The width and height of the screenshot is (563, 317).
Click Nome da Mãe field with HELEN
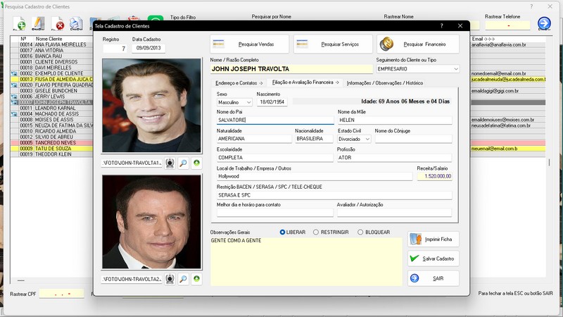395,120
